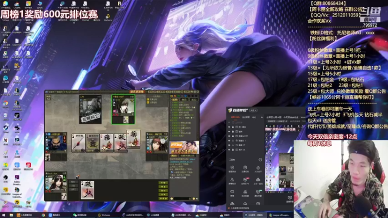Open emoji picker beside game chat input
This screenshot has height=218, width=388.
click(194, 199)
